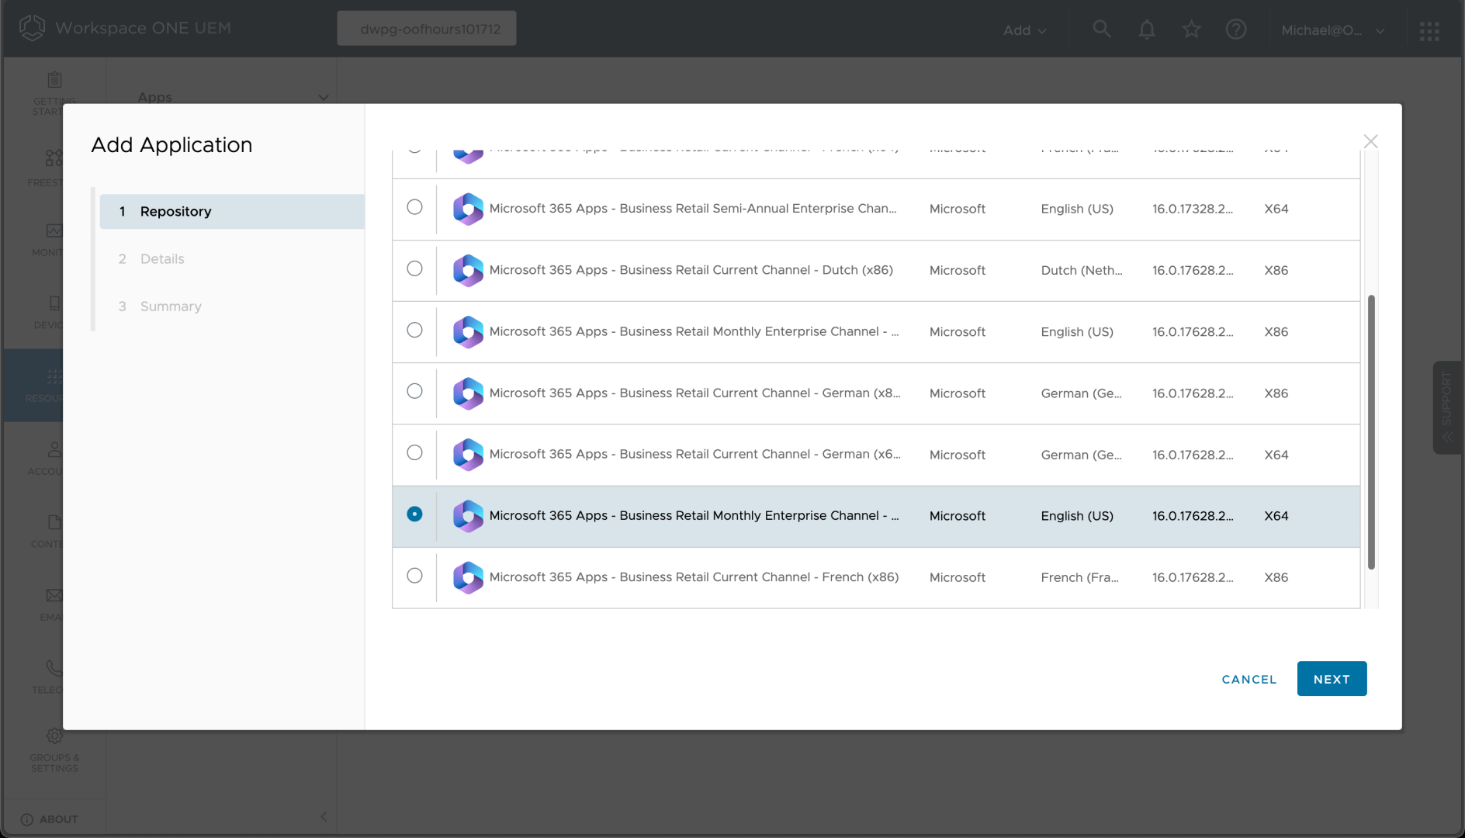Screen dimensions: 1465x838
Task: Open the apps grid launcher icon
Action: coord(1429,30)
